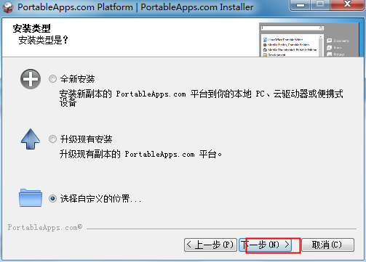
Task: Click the blue upgrade arrow icon
Action: (31, 139)
